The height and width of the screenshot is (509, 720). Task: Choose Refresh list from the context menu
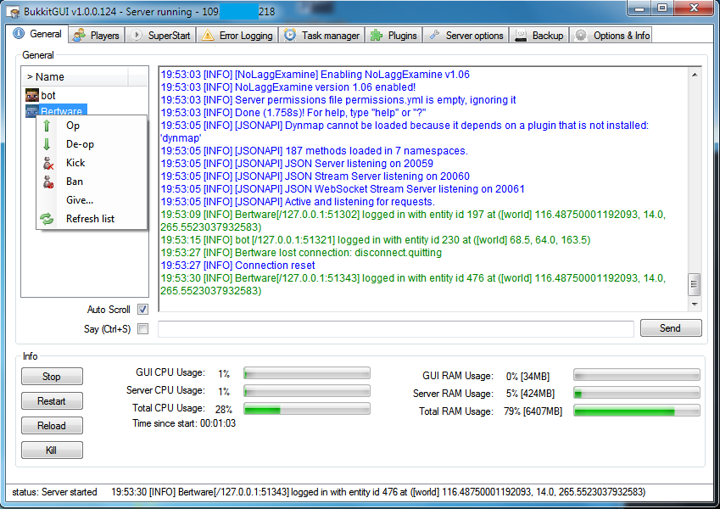point(92,219)
